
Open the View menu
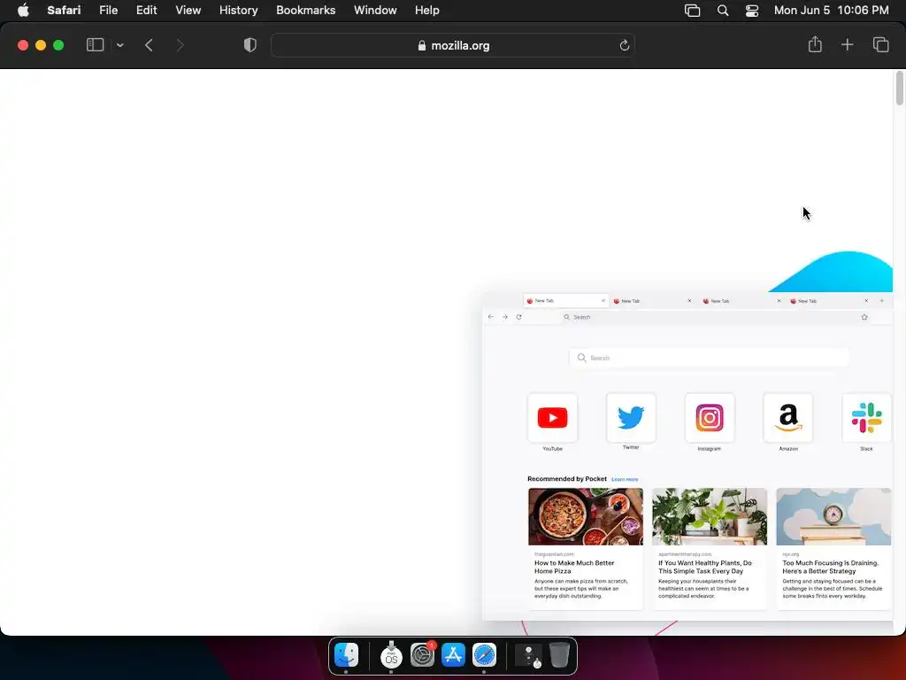[x=188, y=10]
